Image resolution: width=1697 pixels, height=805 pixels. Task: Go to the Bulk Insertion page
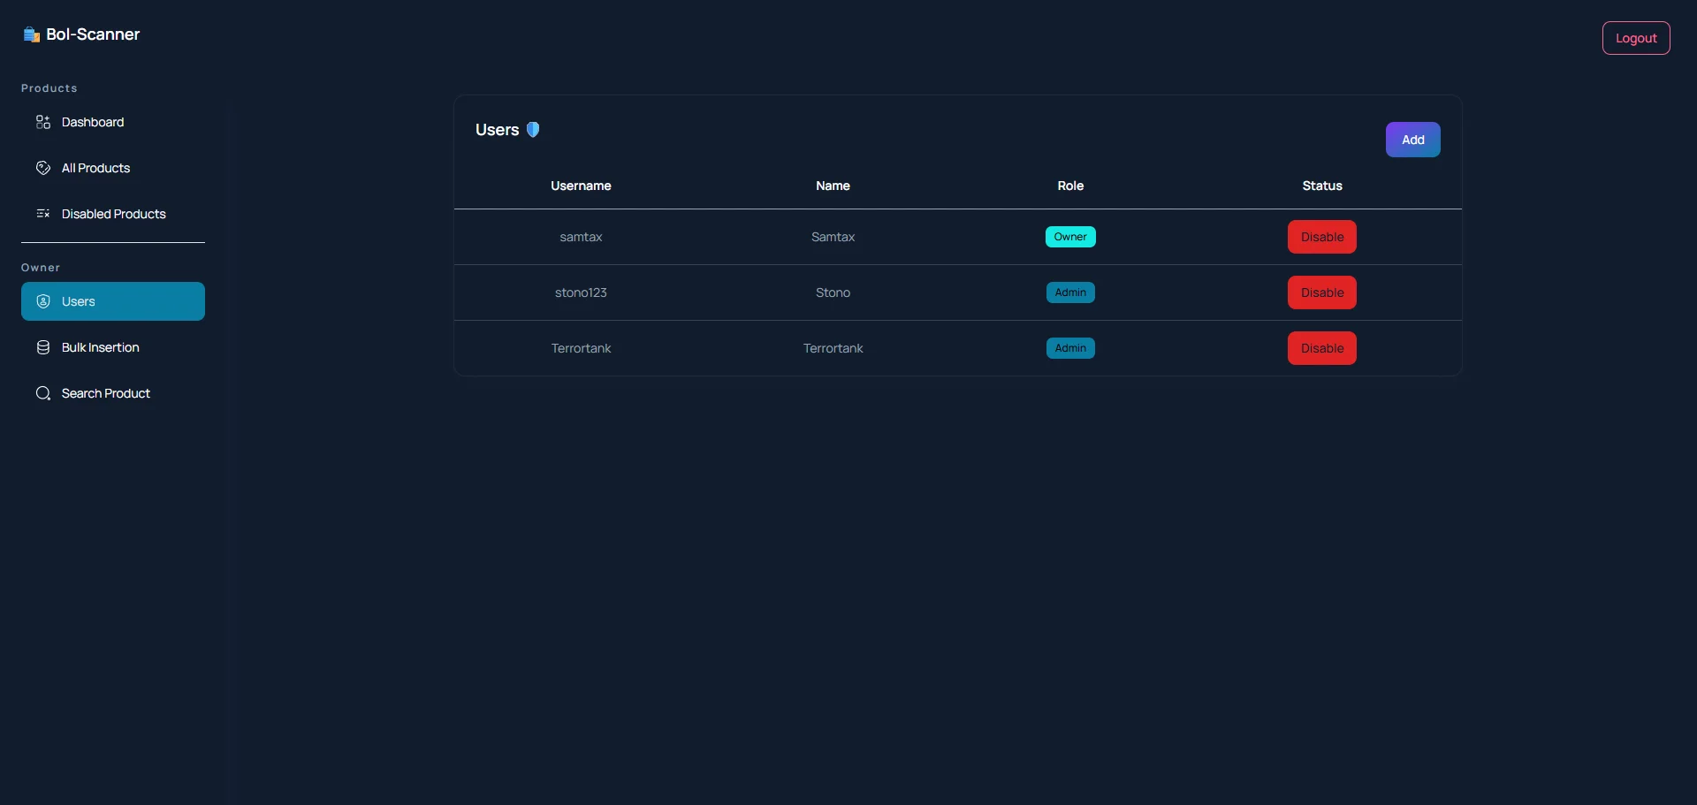click(x=100, y=347)
